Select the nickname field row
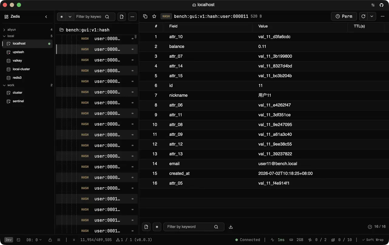 click(x=264, y=95)
